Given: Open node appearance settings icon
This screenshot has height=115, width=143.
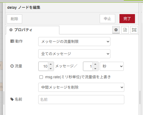Looking at the screenshot, I should coord(134,30).
